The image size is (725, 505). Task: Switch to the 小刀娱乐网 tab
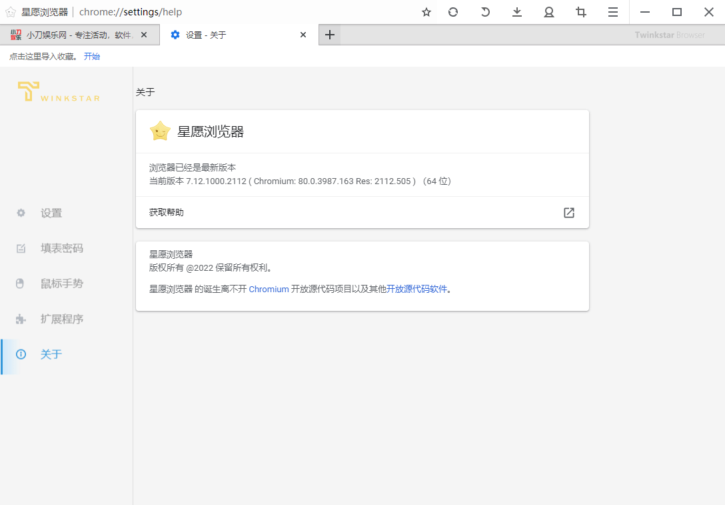[x=73, y=34]
